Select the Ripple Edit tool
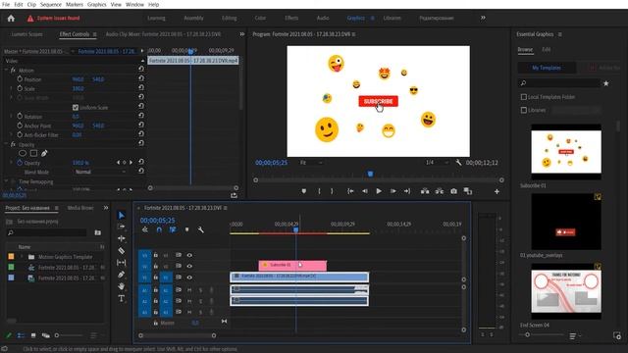Screen dimensions: 628x353 [122, 238]
